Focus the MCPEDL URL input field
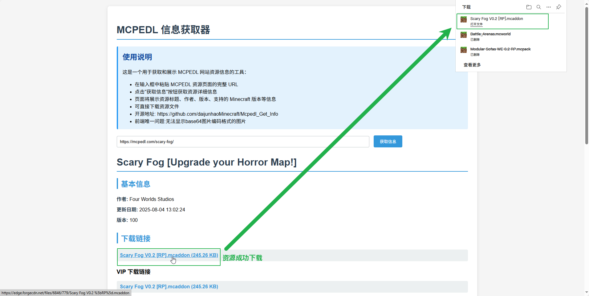589x296 pixels. pyautogui.click(x=242, y=142)
